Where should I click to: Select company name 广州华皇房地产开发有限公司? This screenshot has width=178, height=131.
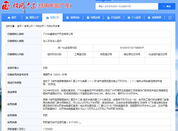(58, 34)
